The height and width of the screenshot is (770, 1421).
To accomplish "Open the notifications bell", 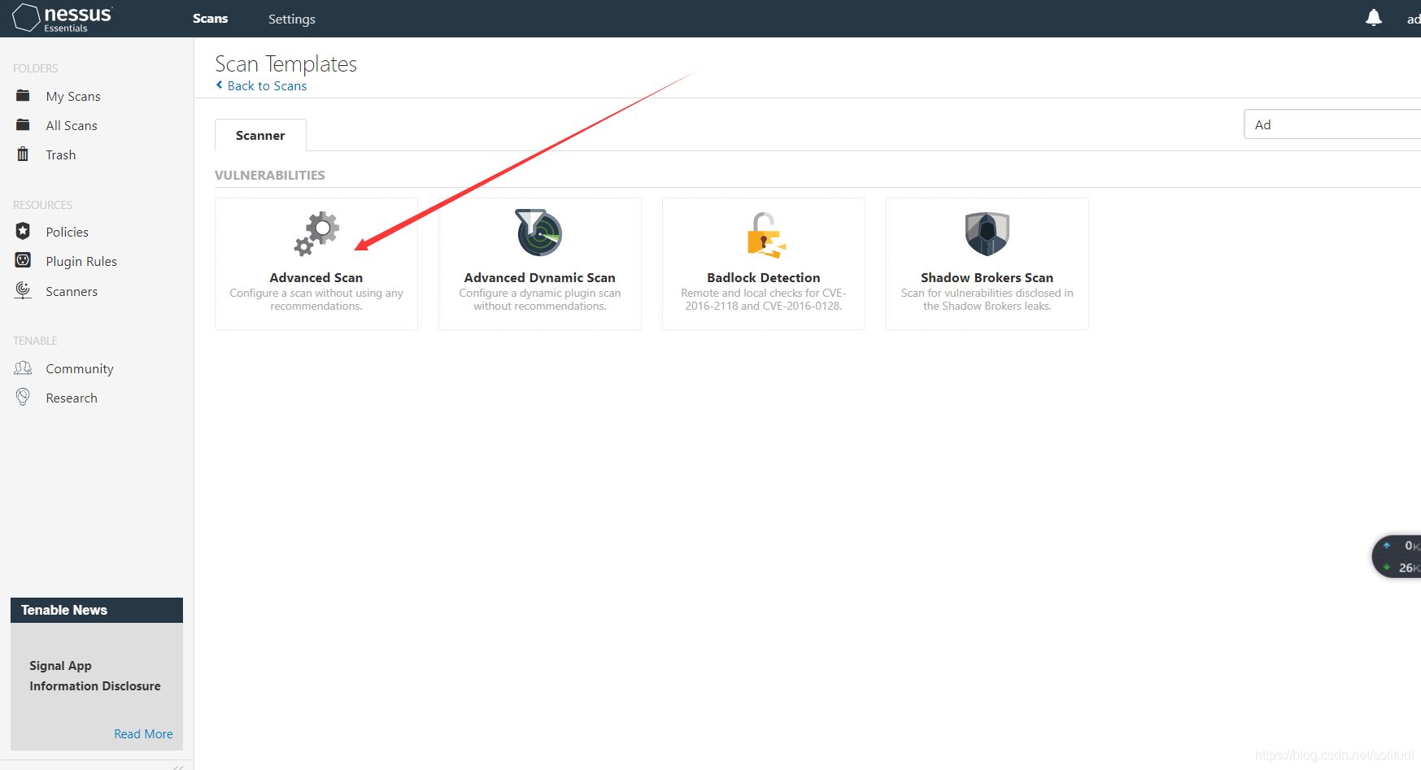I will [1374, 18].
